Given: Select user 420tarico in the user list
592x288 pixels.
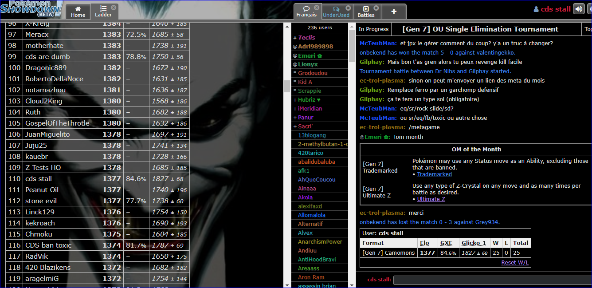Looking at the screenshot, I should click(319, 153).
